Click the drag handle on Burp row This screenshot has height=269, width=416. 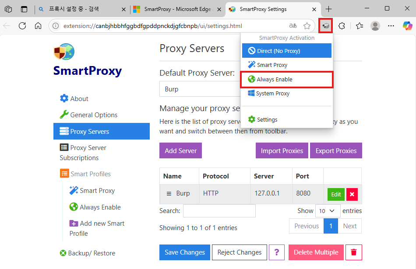point(169,194)
